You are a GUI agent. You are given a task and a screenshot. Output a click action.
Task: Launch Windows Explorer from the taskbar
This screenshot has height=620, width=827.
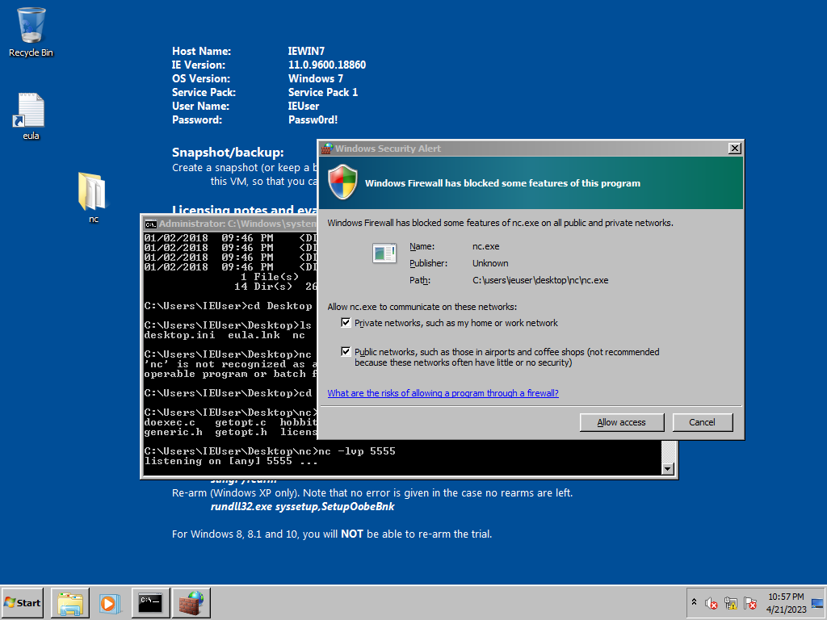click(69, 602)
